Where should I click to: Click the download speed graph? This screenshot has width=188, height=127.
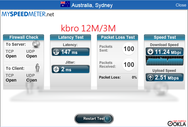[164, 61]
